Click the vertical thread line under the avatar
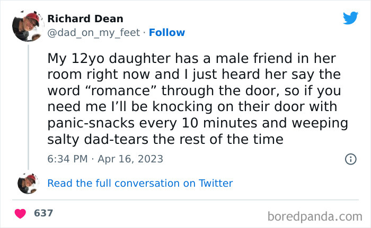The height and width of the screenshot is (228, 371). (x=28, y=106)
